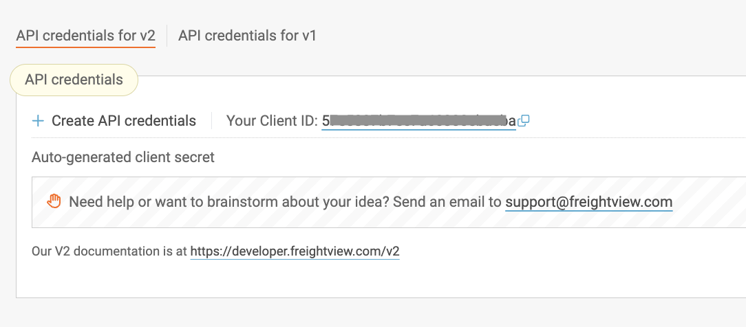The height and width of the screenshot is (327, 746).
Task: Click the orange underline beneath the v2 tab
Action: pyautogui.click(x=86, y=47)
